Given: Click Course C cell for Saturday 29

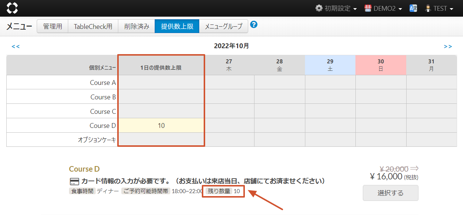Looking at the screenshot, I should (330, 111).
